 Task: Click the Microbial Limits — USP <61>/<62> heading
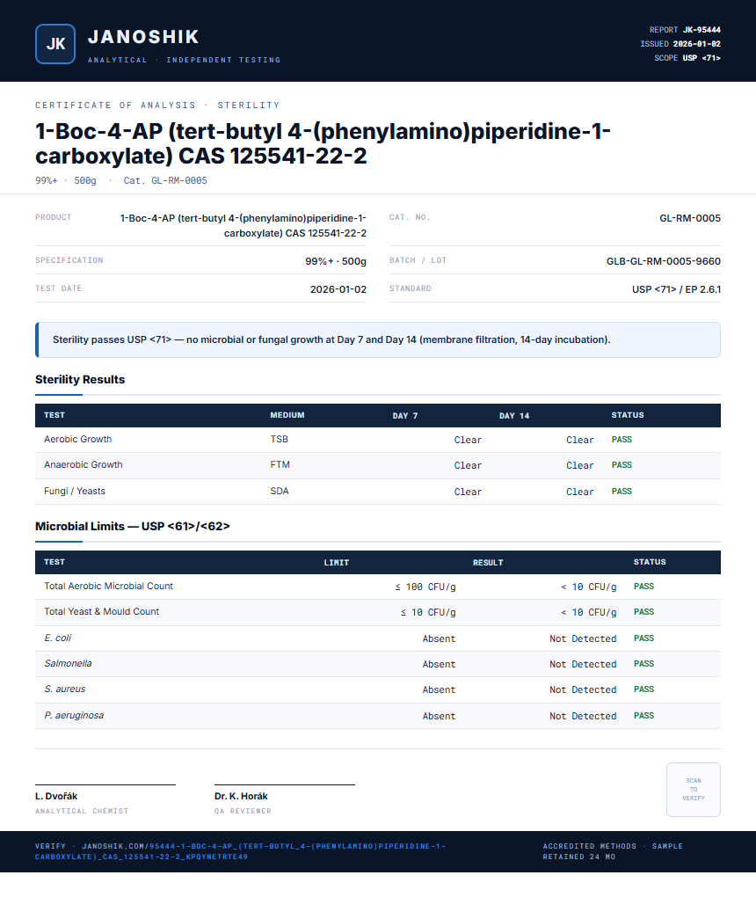133,526
